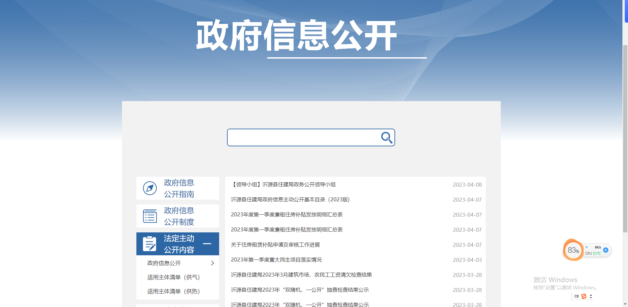The image size is (628, 307).
Task: Open 沂源县住建局政务公开领导小组 article
Action: [x=283, y=185]
